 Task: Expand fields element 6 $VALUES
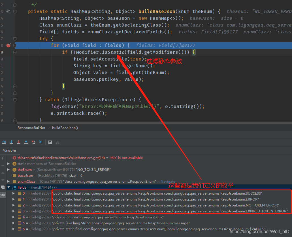click(14, 229)
